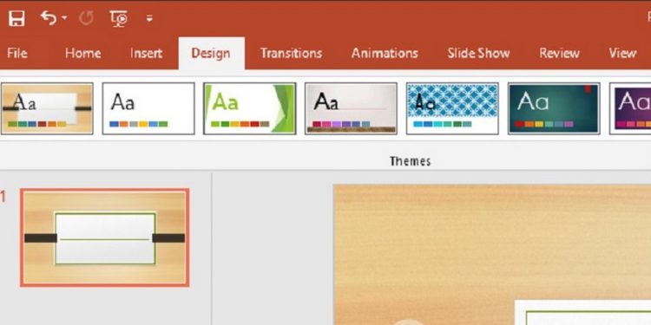Switch to the Slide Show tab
The width and height of the screenshot is (651, 325).
click(x=478, y=53)
